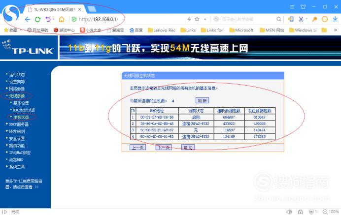
Task: Expand 网络参数 in the router menu
Action: 17,89
